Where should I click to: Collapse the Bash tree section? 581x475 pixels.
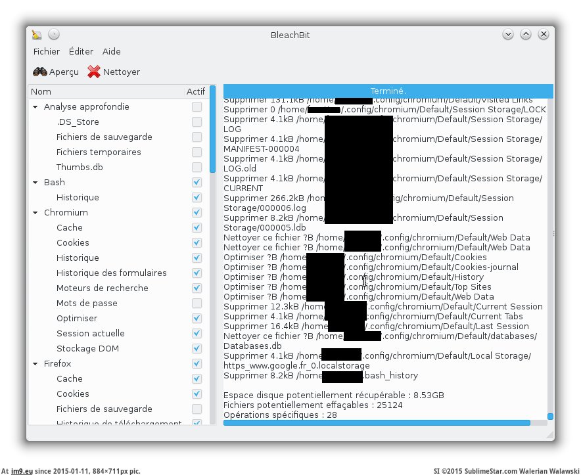pyautogui.click(x=35, y=183)
